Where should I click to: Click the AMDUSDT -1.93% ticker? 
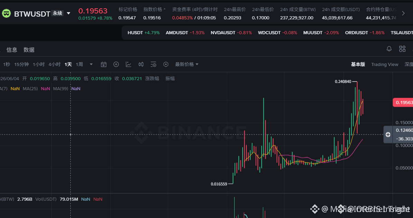(x=185, y=32)
